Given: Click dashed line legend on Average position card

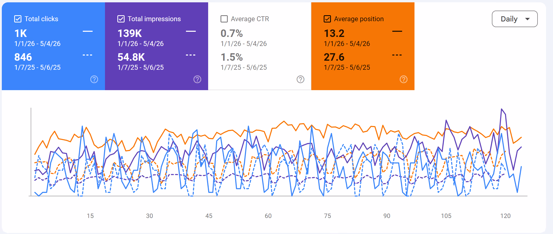Looking at the screenshot, I should point(397,55).
